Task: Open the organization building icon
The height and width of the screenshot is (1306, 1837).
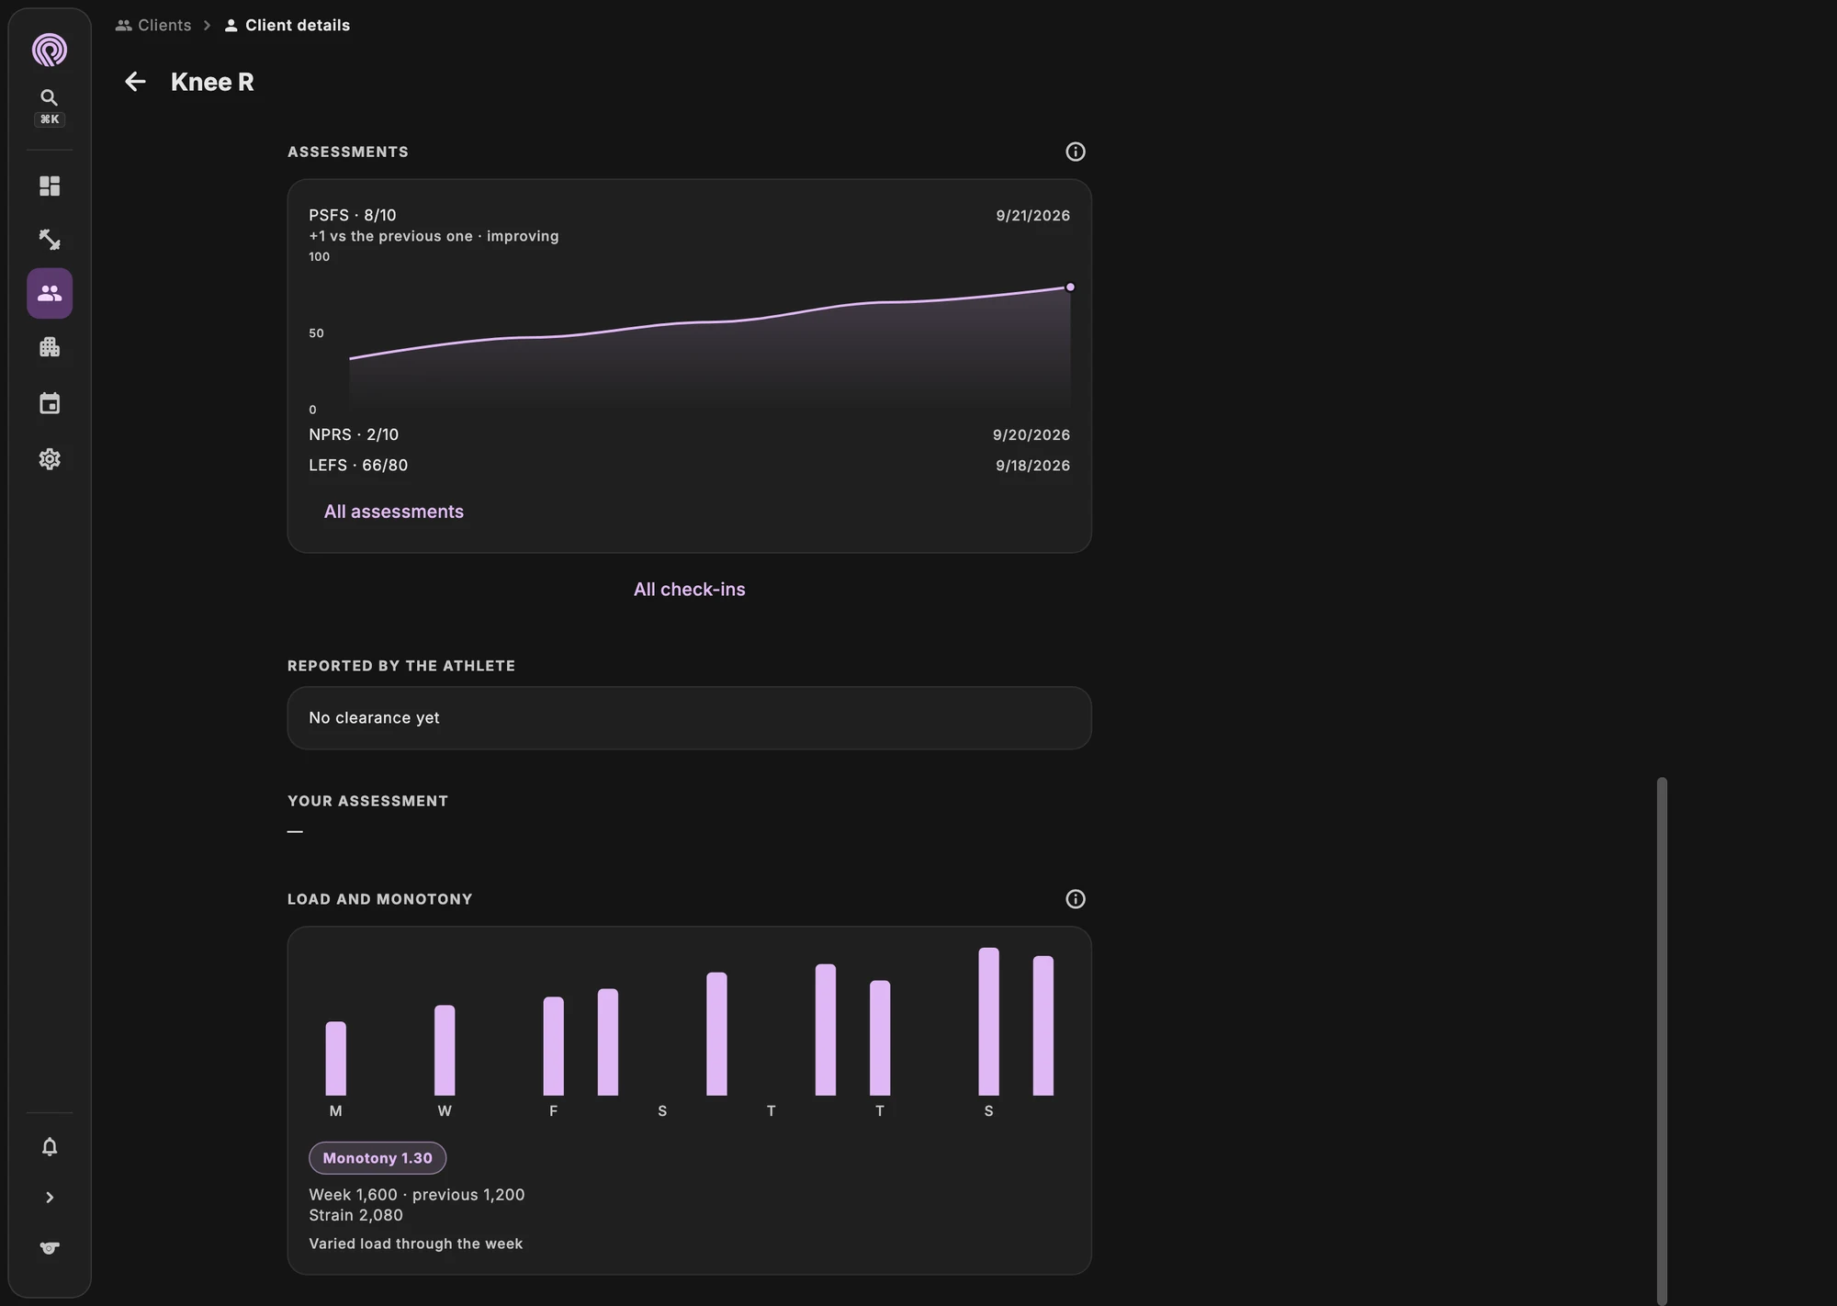Action: [x=50, y=347]
